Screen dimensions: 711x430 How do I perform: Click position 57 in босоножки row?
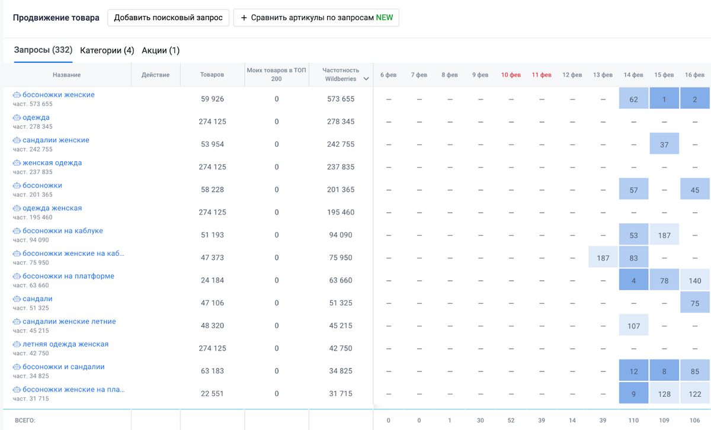pos(633,190)
